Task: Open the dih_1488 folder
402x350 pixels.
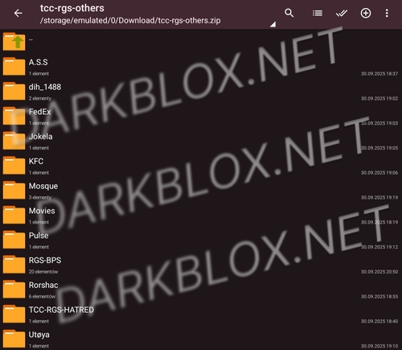Action: click(x=201, y=91)
